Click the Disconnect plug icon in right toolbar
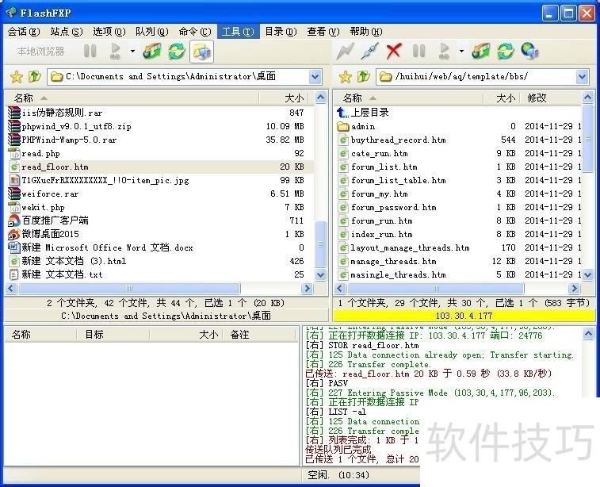Screen dimensions: 600x487 pyautogui.click(x=369, y=52)
